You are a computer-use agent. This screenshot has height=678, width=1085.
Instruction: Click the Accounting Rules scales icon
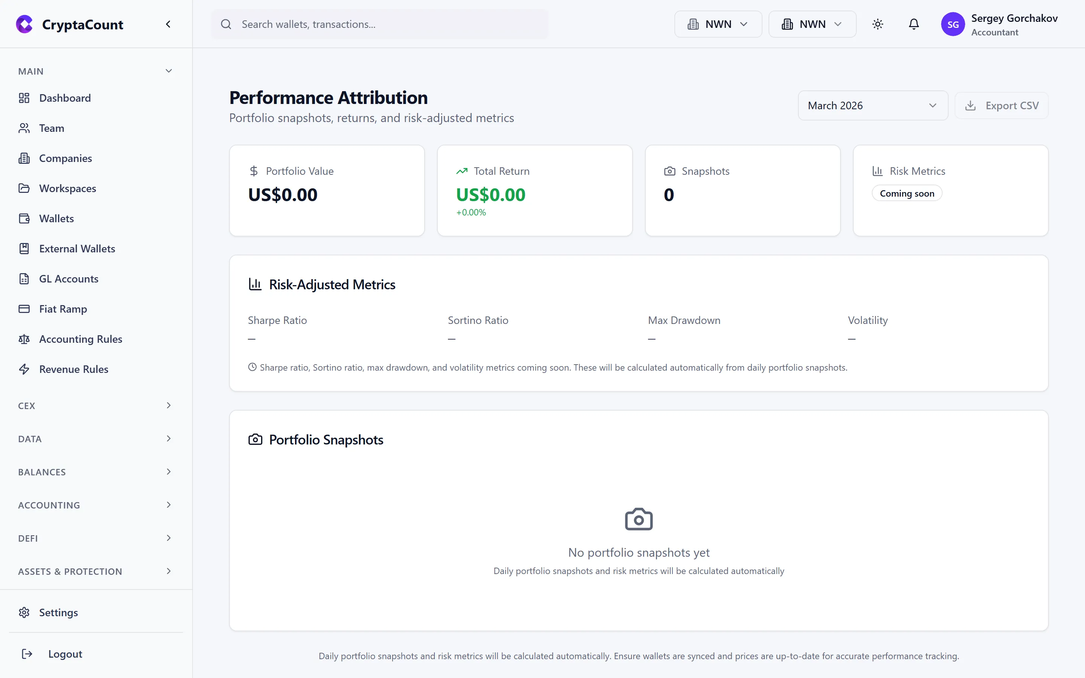pyautogui.click(x=24, y=339)
